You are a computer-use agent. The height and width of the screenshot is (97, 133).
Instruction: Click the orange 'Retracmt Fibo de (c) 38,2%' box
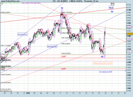103,63
